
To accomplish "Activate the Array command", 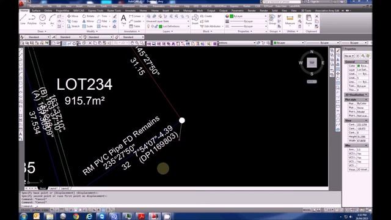I will coord(103,26).
